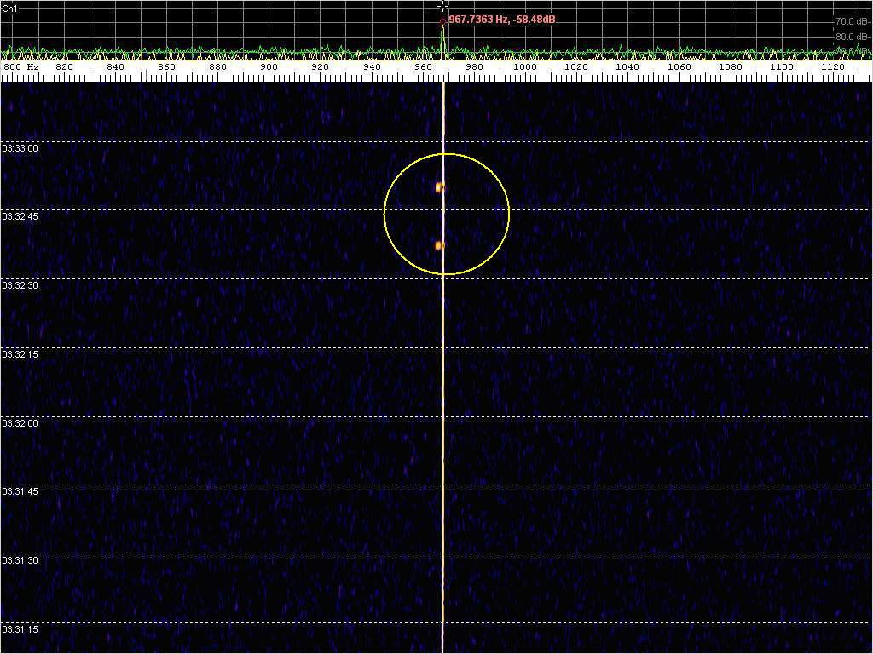Screen dimensions: 873x654
Task: Select the upper orange signal blob in circle
Action: tap(440, 187)
